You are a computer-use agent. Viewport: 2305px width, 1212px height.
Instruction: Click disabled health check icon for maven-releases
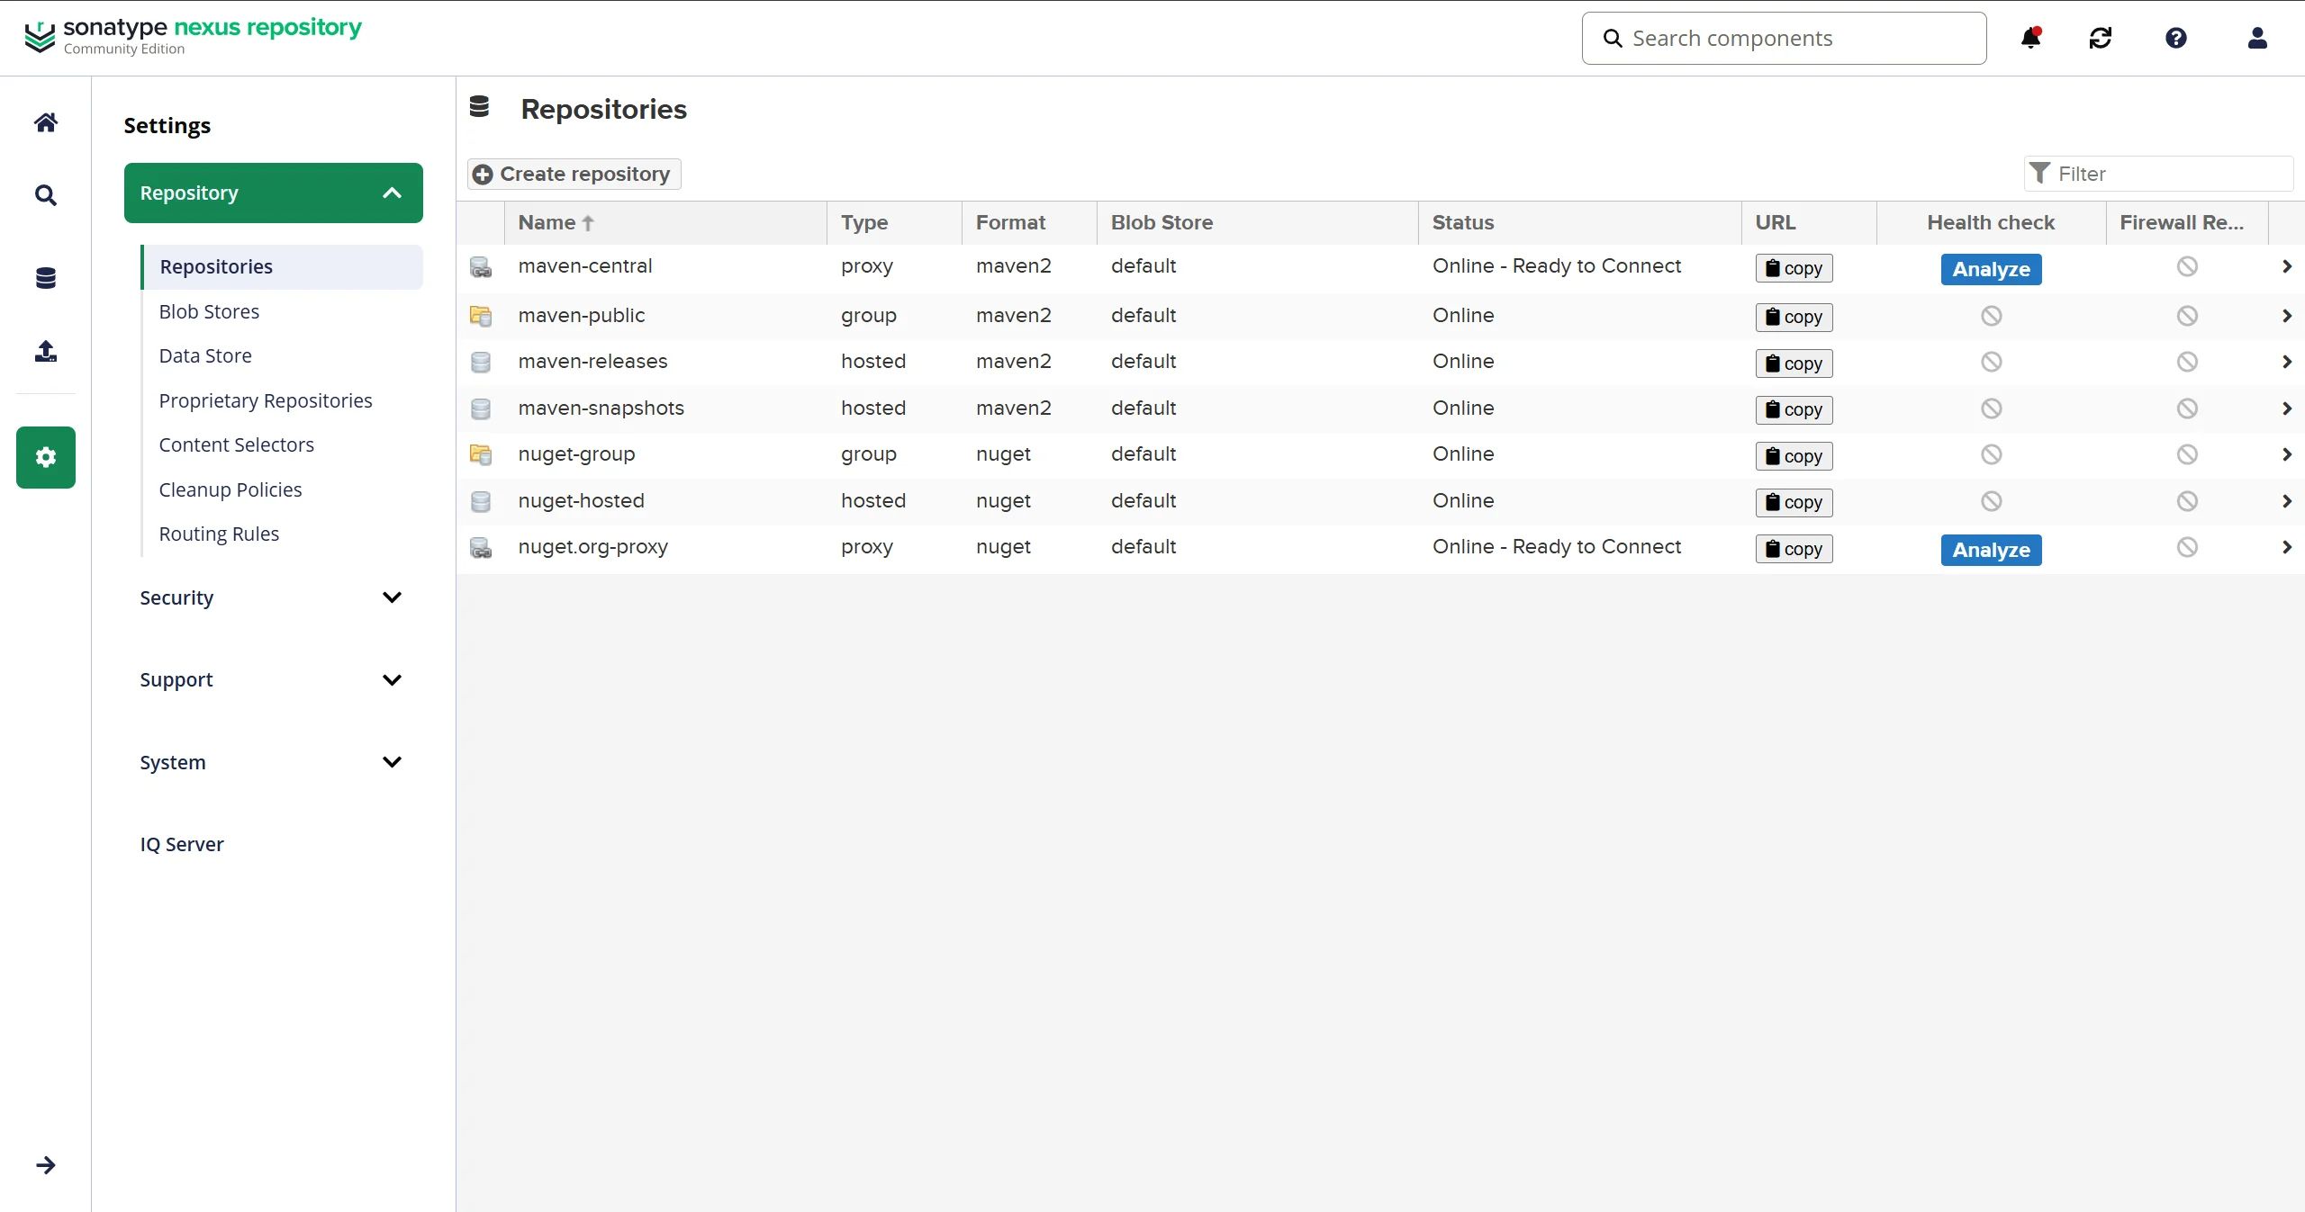pyautogui.click(x=1991, y=362)
